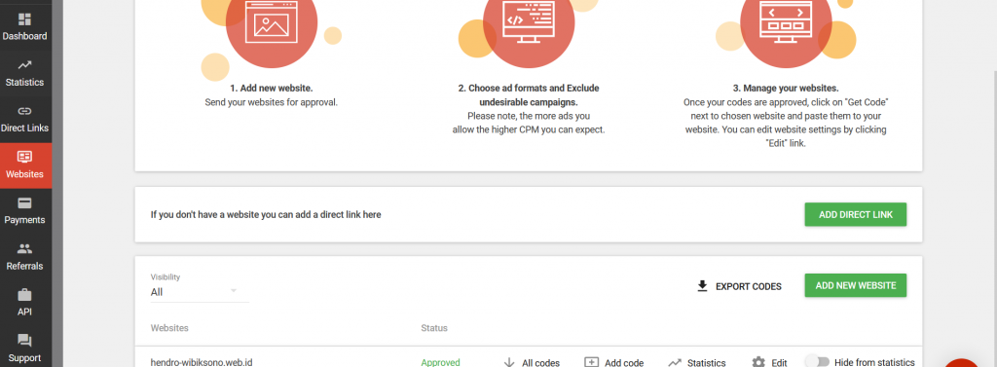
Task: Go to Statistics in the sidebar
Action: click(x=24, y=74)
